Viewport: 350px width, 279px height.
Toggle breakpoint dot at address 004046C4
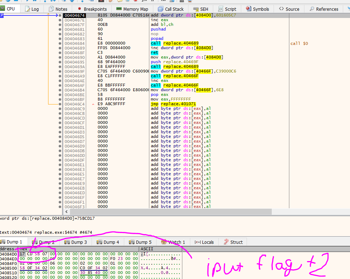pos(60,104)
